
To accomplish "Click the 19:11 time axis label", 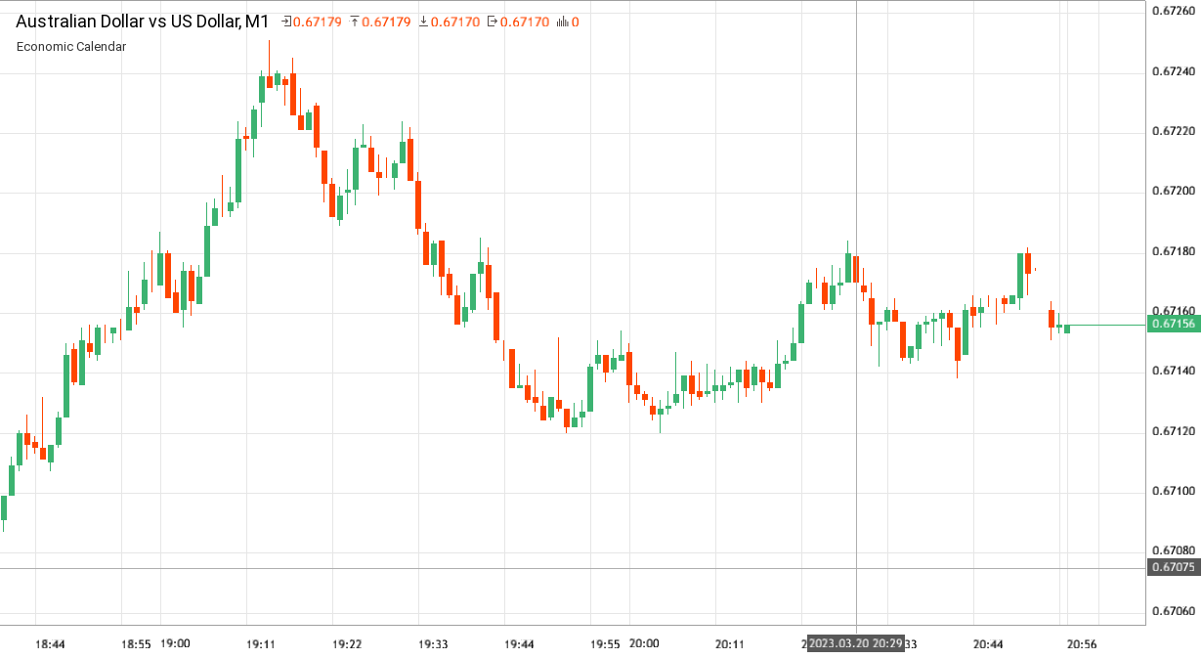I will [x=261, y=644].
